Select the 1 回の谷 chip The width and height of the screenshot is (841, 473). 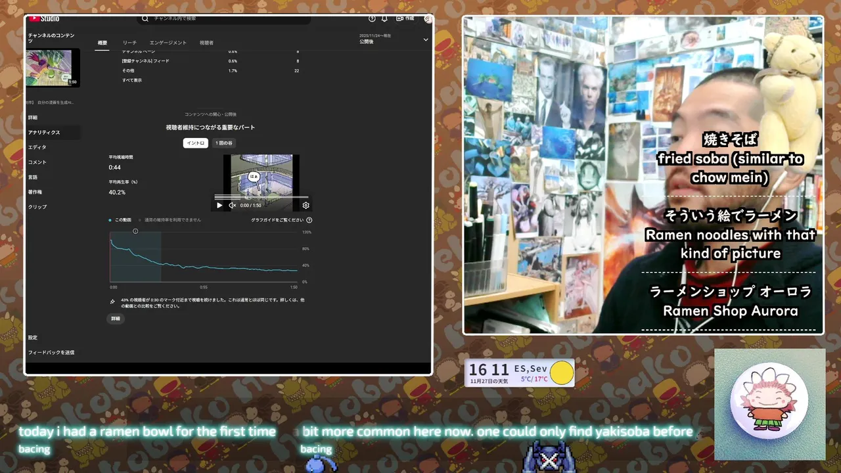[x=223, y=143]
